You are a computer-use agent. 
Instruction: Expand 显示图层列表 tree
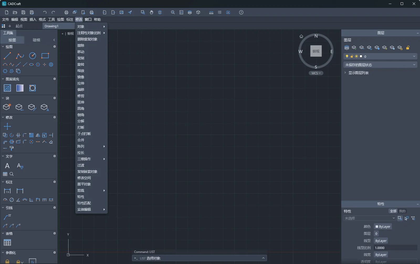click(x=345, y=73)
